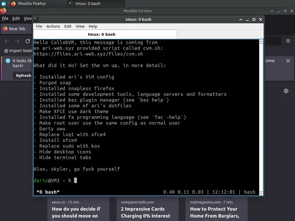The image size is (295, 221).
Task: Click Firefox logo in Firefox title bar
Action: click(x=3, y=11)
